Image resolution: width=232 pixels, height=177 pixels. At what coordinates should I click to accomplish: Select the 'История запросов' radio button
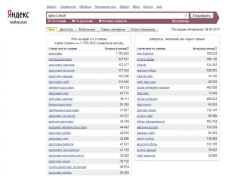[100, 21]
